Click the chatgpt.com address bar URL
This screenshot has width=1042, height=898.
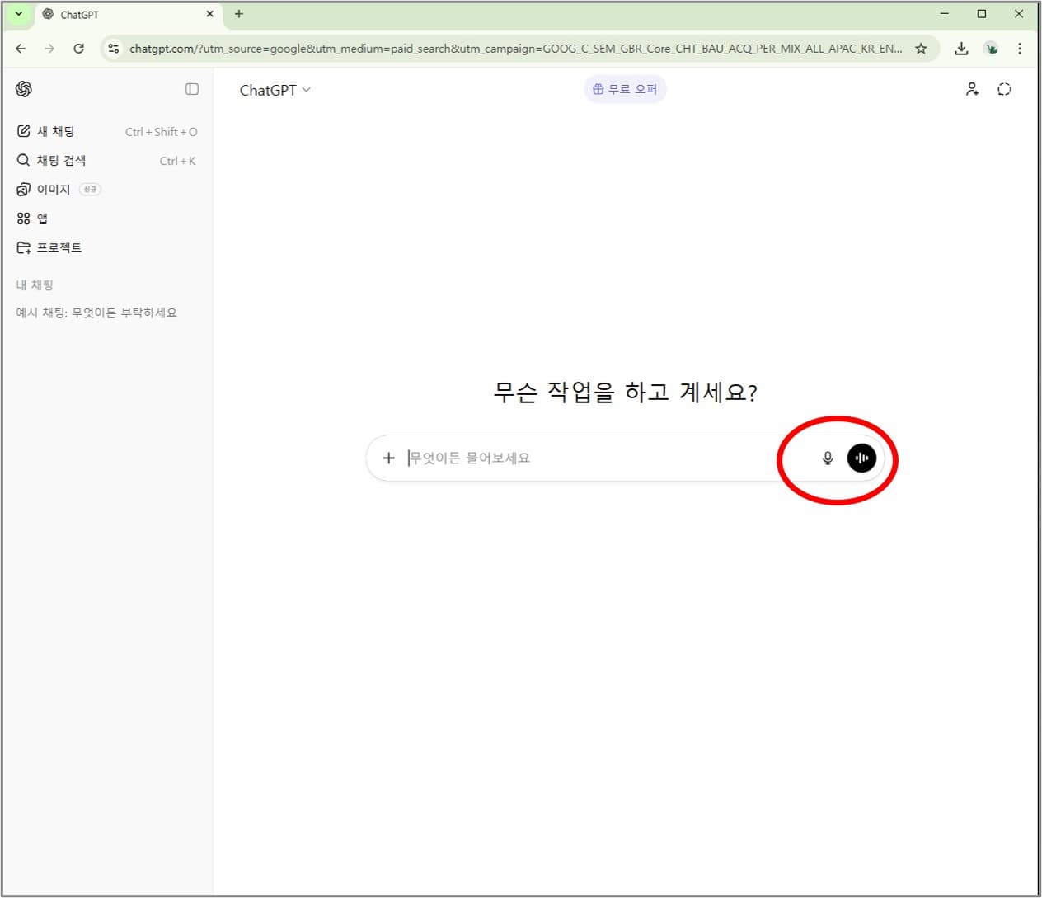coord(515,49)
